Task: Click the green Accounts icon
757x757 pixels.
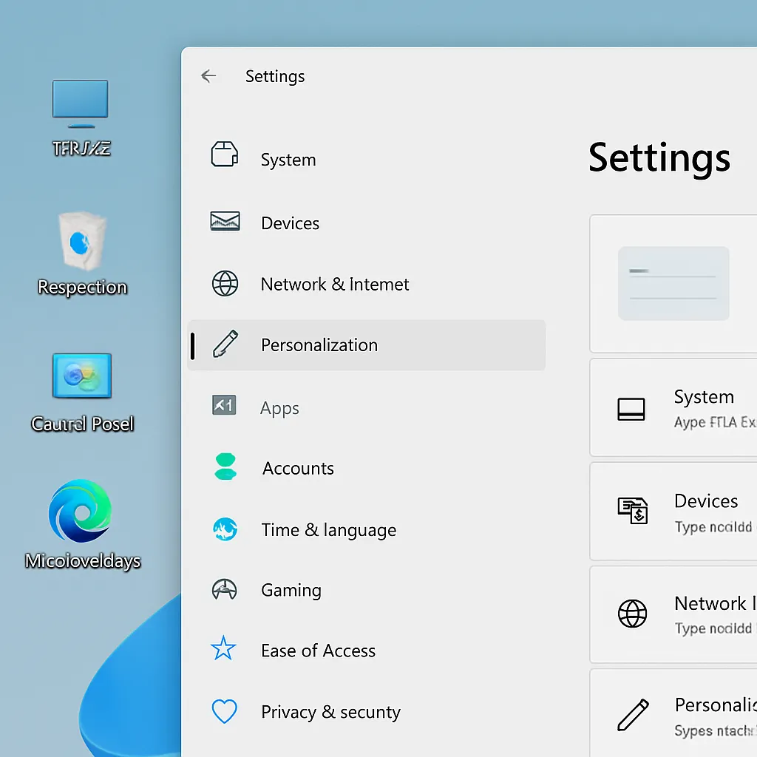Action: click(225, 466)
